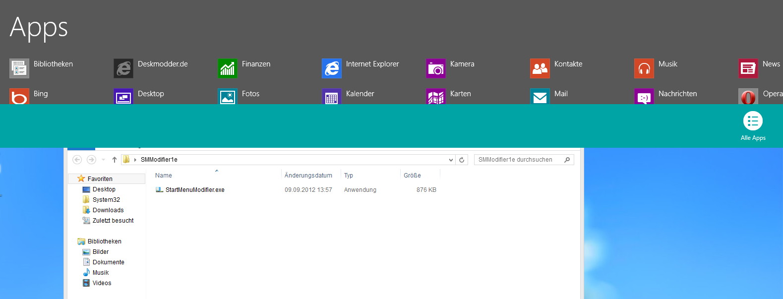Open the News app icon
Screen dimensions: 783x299
coord(748,68)
